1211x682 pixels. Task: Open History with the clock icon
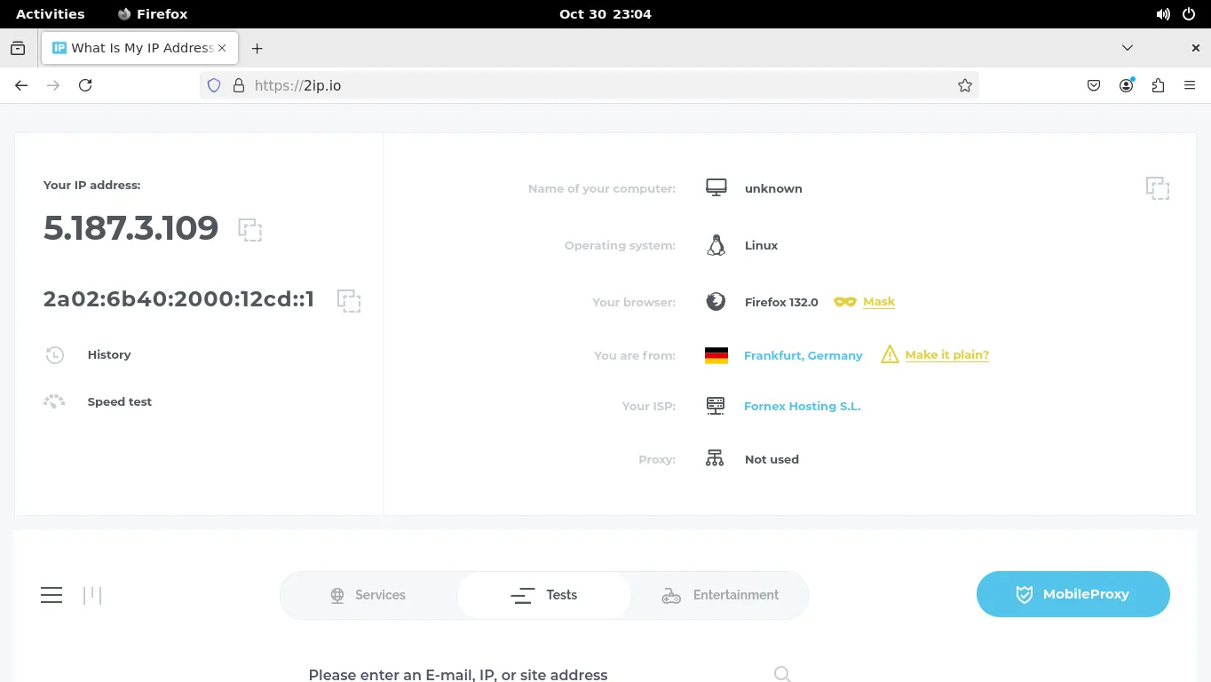[x=55, y=355]
